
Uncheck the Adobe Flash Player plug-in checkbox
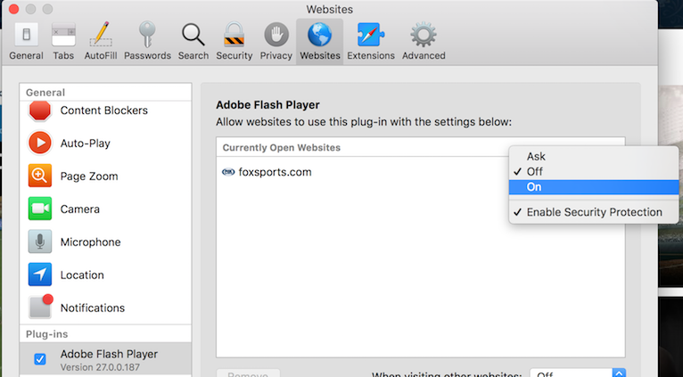pyautogui.click(x=39, y=359)
